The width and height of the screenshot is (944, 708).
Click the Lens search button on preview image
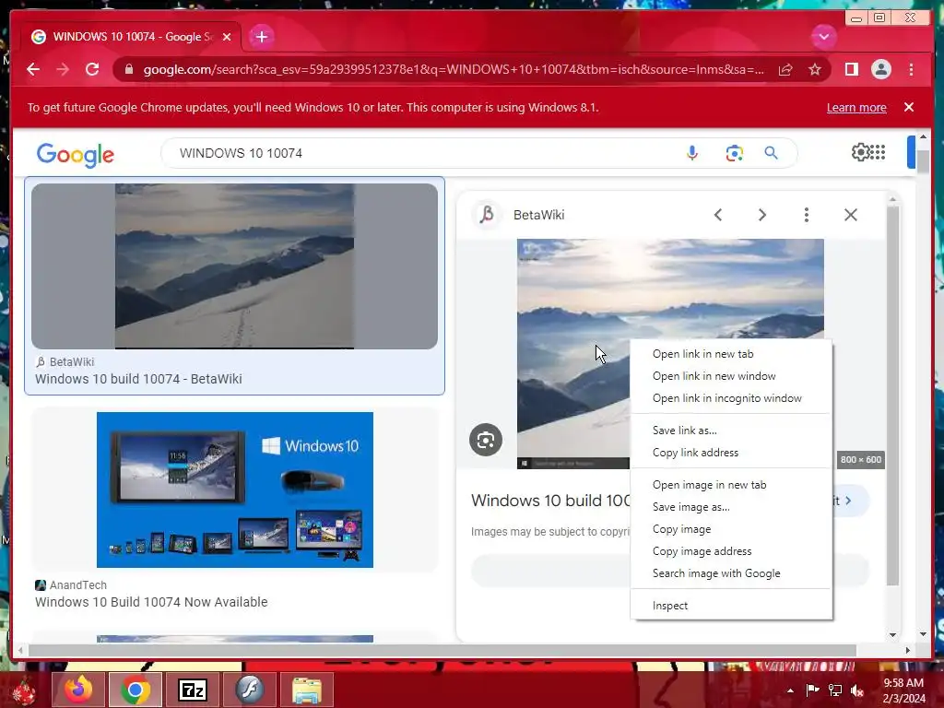(x=486, y=440)
